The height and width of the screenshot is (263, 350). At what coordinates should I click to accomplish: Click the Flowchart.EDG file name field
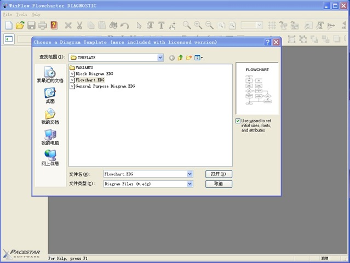(x=145, y=174)
